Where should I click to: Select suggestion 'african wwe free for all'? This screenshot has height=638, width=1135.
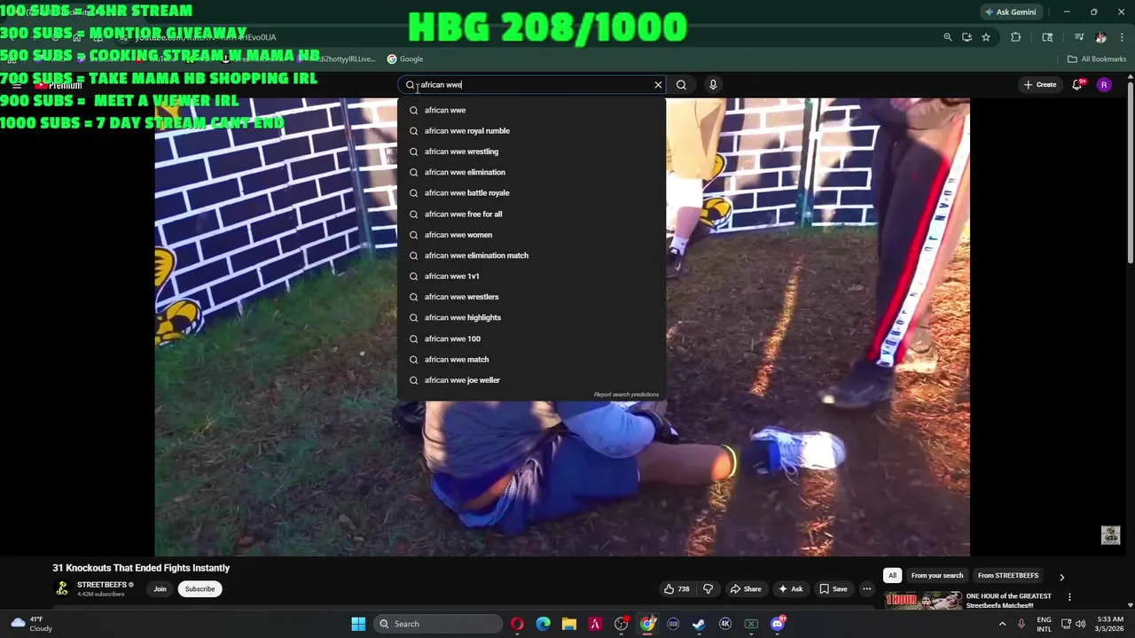tap(531, 214)
